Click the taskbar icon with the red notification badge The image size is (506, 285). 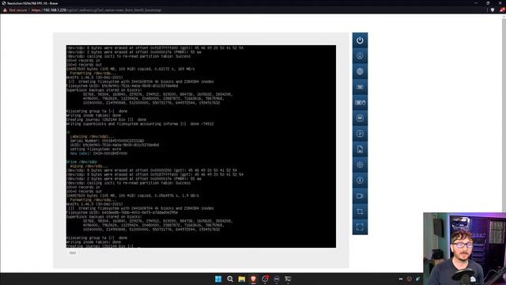click(265, 279)
